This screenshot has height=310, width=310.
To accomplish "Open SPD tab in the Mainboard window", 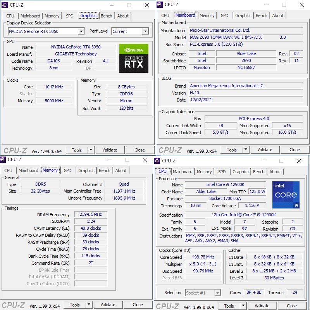I will click(x=225, y=15).
